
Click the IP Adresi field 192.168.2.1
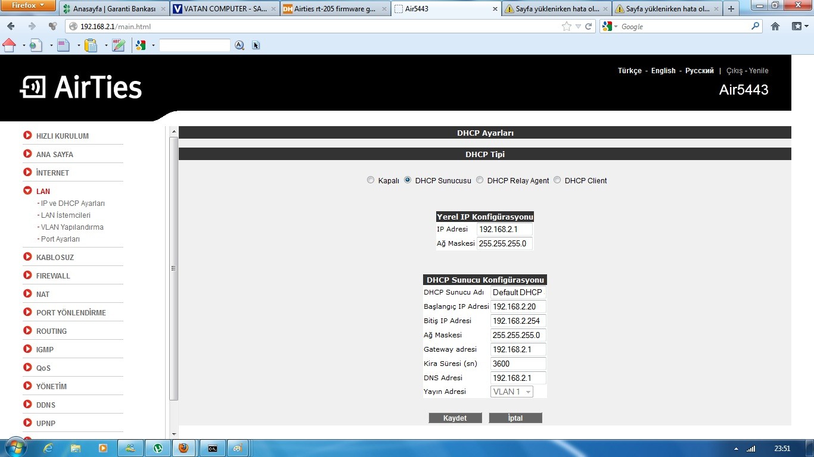(505, 229)
